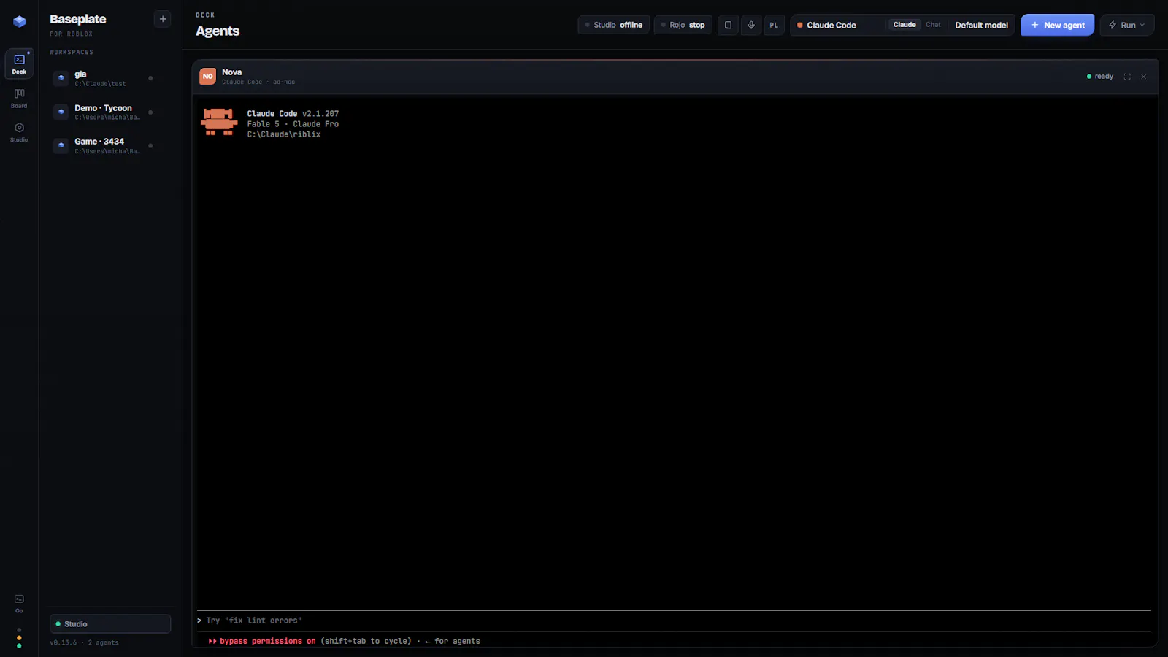Create a New agent

tap(1058, 25)
